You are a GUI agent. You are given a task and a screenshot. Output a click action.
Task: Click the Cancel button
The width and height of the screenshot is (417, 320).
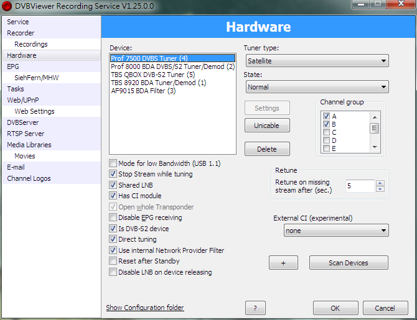[x=385, y=308]
